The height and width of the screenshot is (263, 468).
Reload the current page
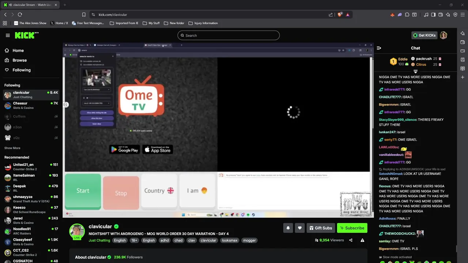click(20, 15)
